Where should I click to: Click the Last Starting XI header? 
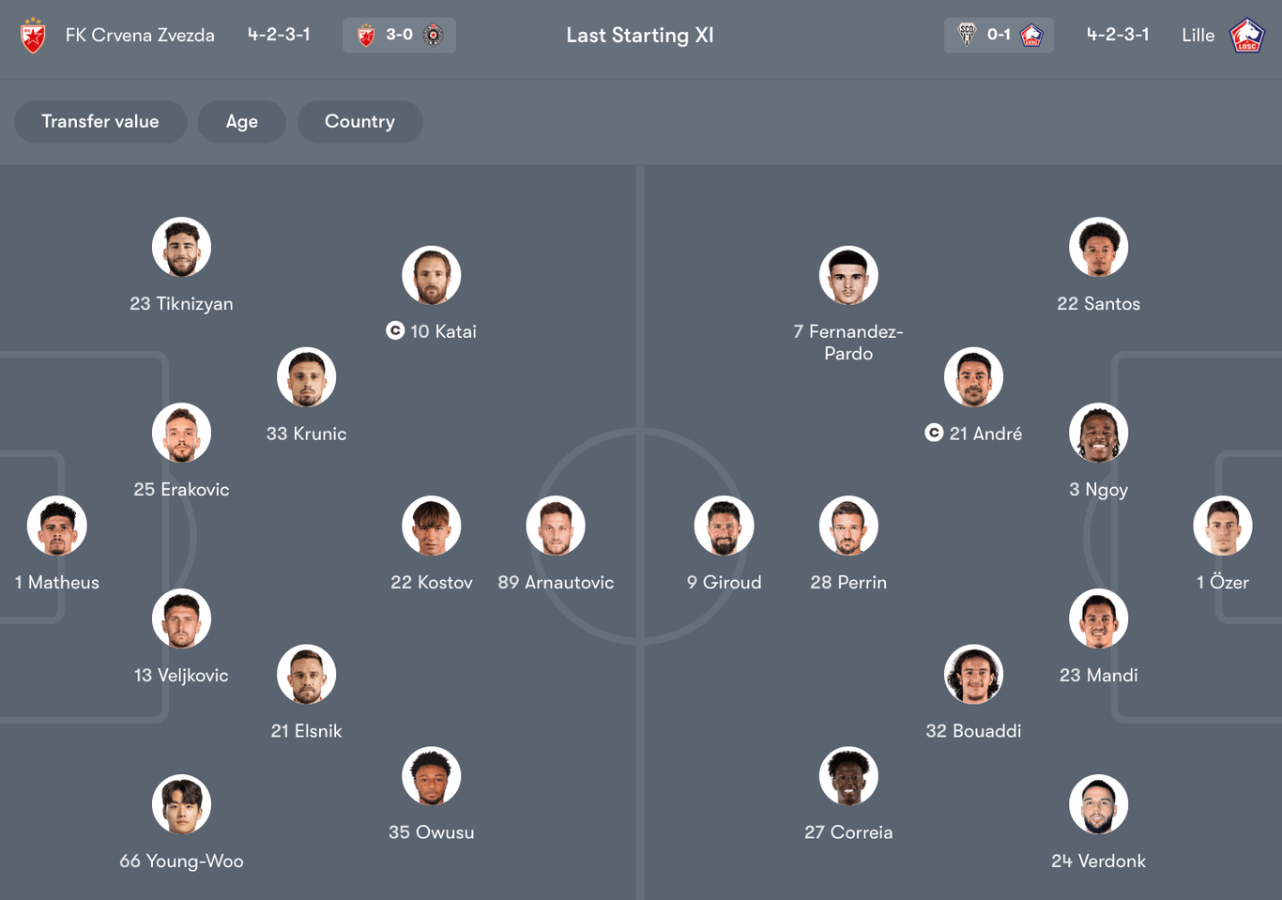click(x=640, y=36)
